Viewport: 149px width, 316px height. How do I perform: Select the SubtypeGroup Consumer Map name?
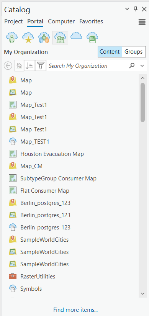click(59, 178)
